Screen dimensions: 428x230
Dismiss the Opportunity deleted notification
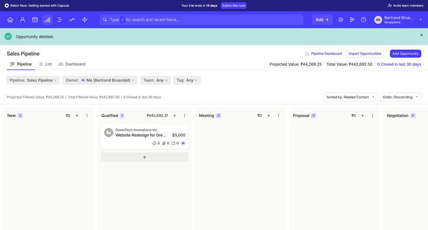(421, 35)
